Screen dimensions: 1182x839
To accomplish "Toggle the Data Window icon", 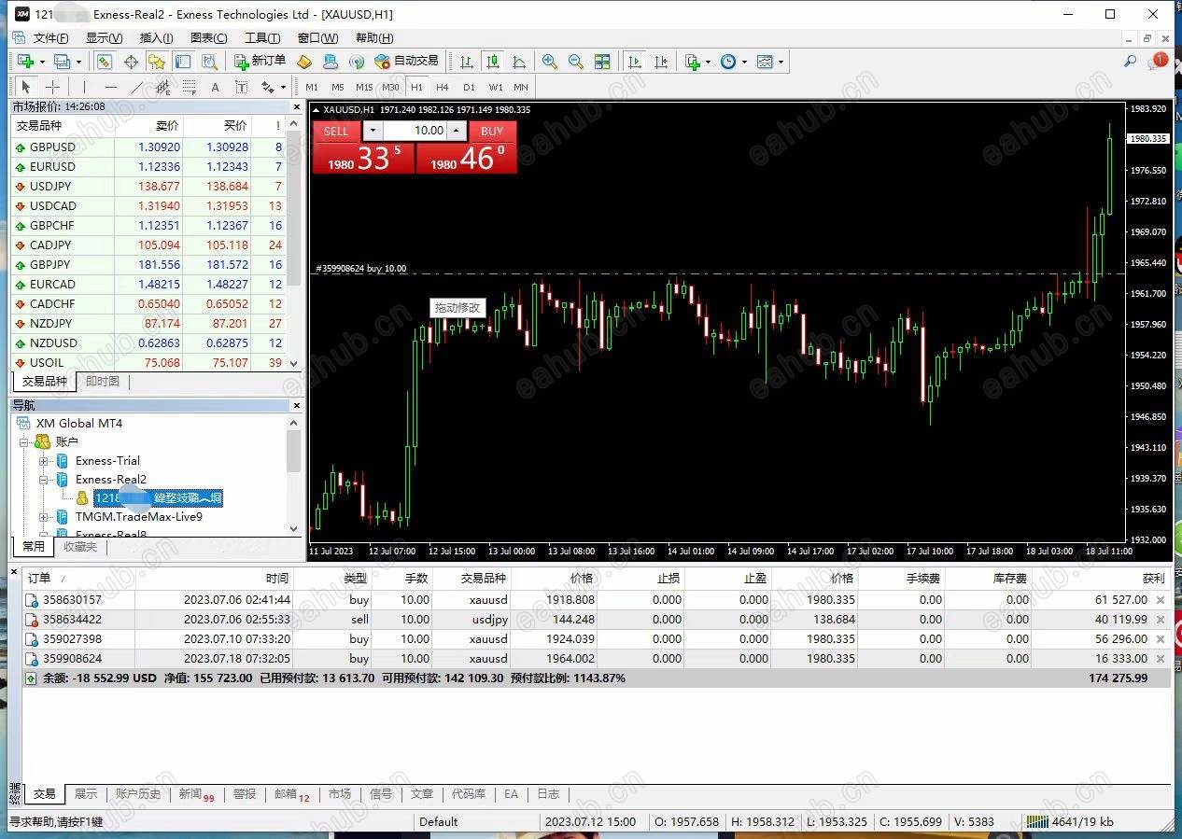I will (131, 62).
